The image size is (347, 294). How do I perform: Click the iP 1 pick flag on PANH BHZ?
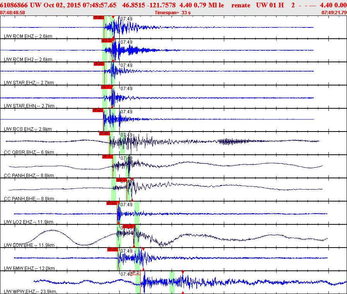[107, 157]
